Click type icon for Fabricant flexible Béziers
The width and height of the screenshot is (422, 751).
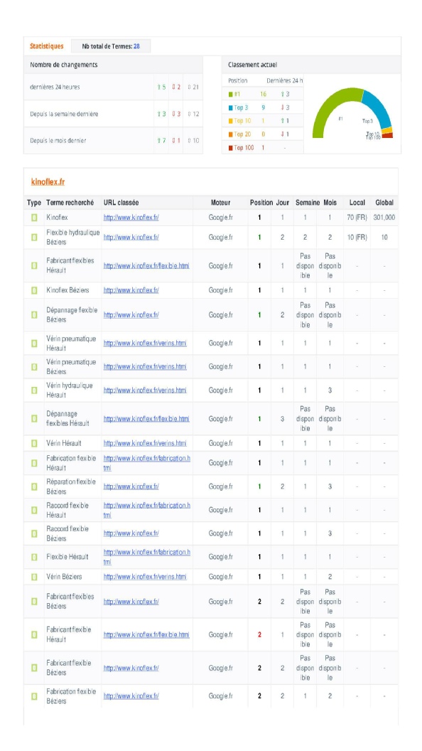tap(34, 668)
